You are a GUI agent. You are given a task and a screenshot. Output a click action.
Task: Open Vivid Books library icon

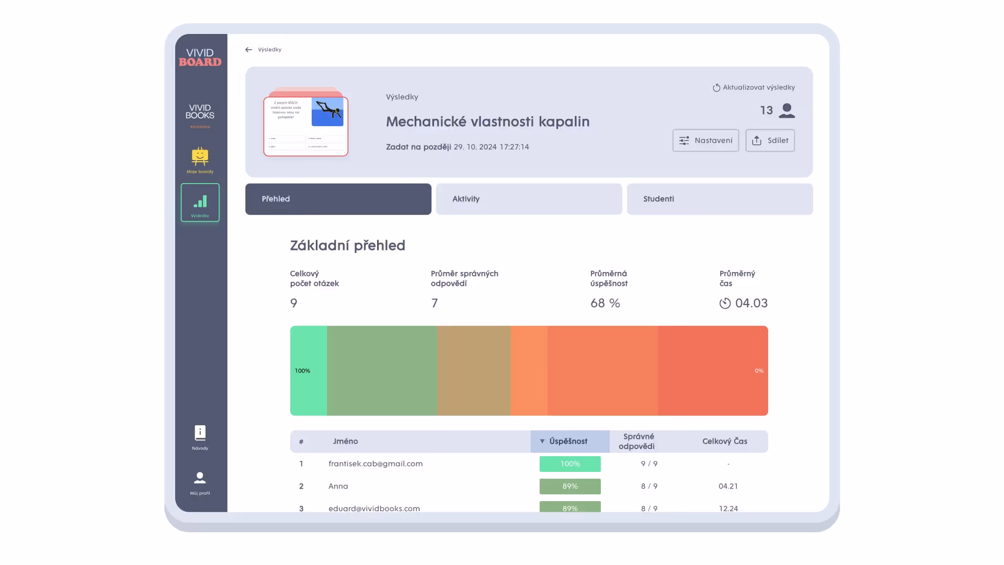(x=200, y=112)
